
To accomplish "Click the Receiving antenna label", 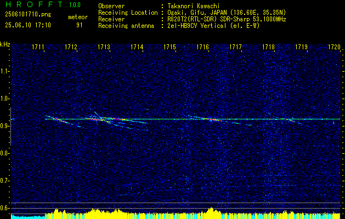I will coord(126,26).
